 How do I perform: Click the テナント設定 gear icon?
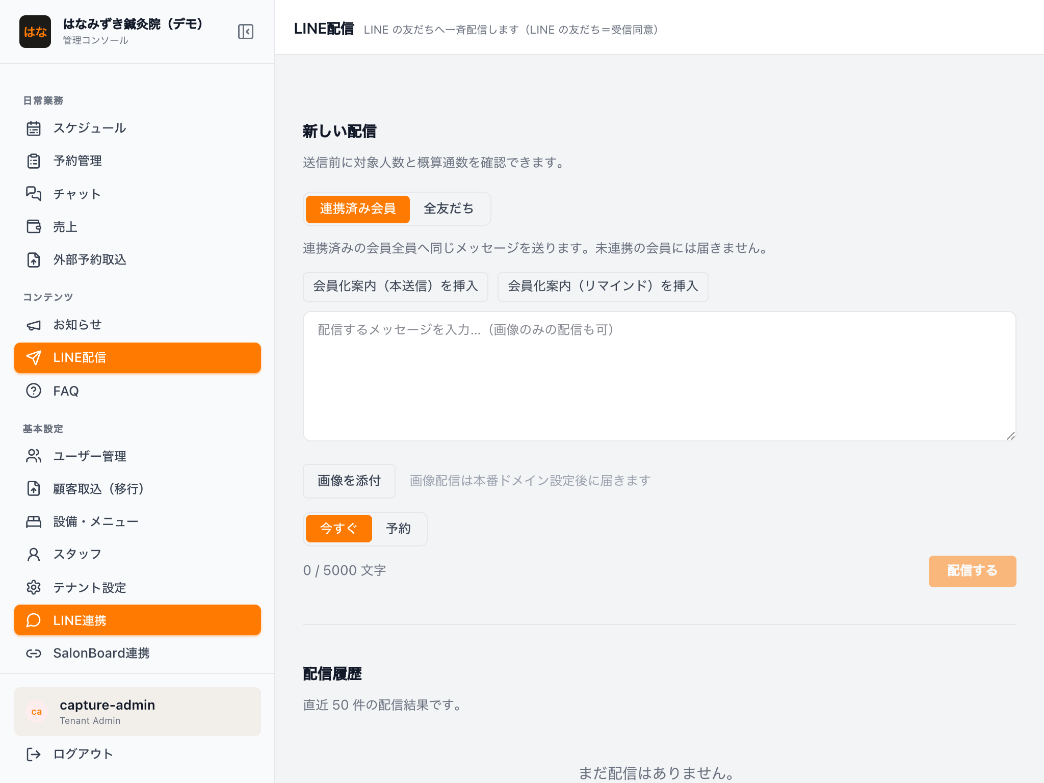pyautogui.click(x=34, y=587)
